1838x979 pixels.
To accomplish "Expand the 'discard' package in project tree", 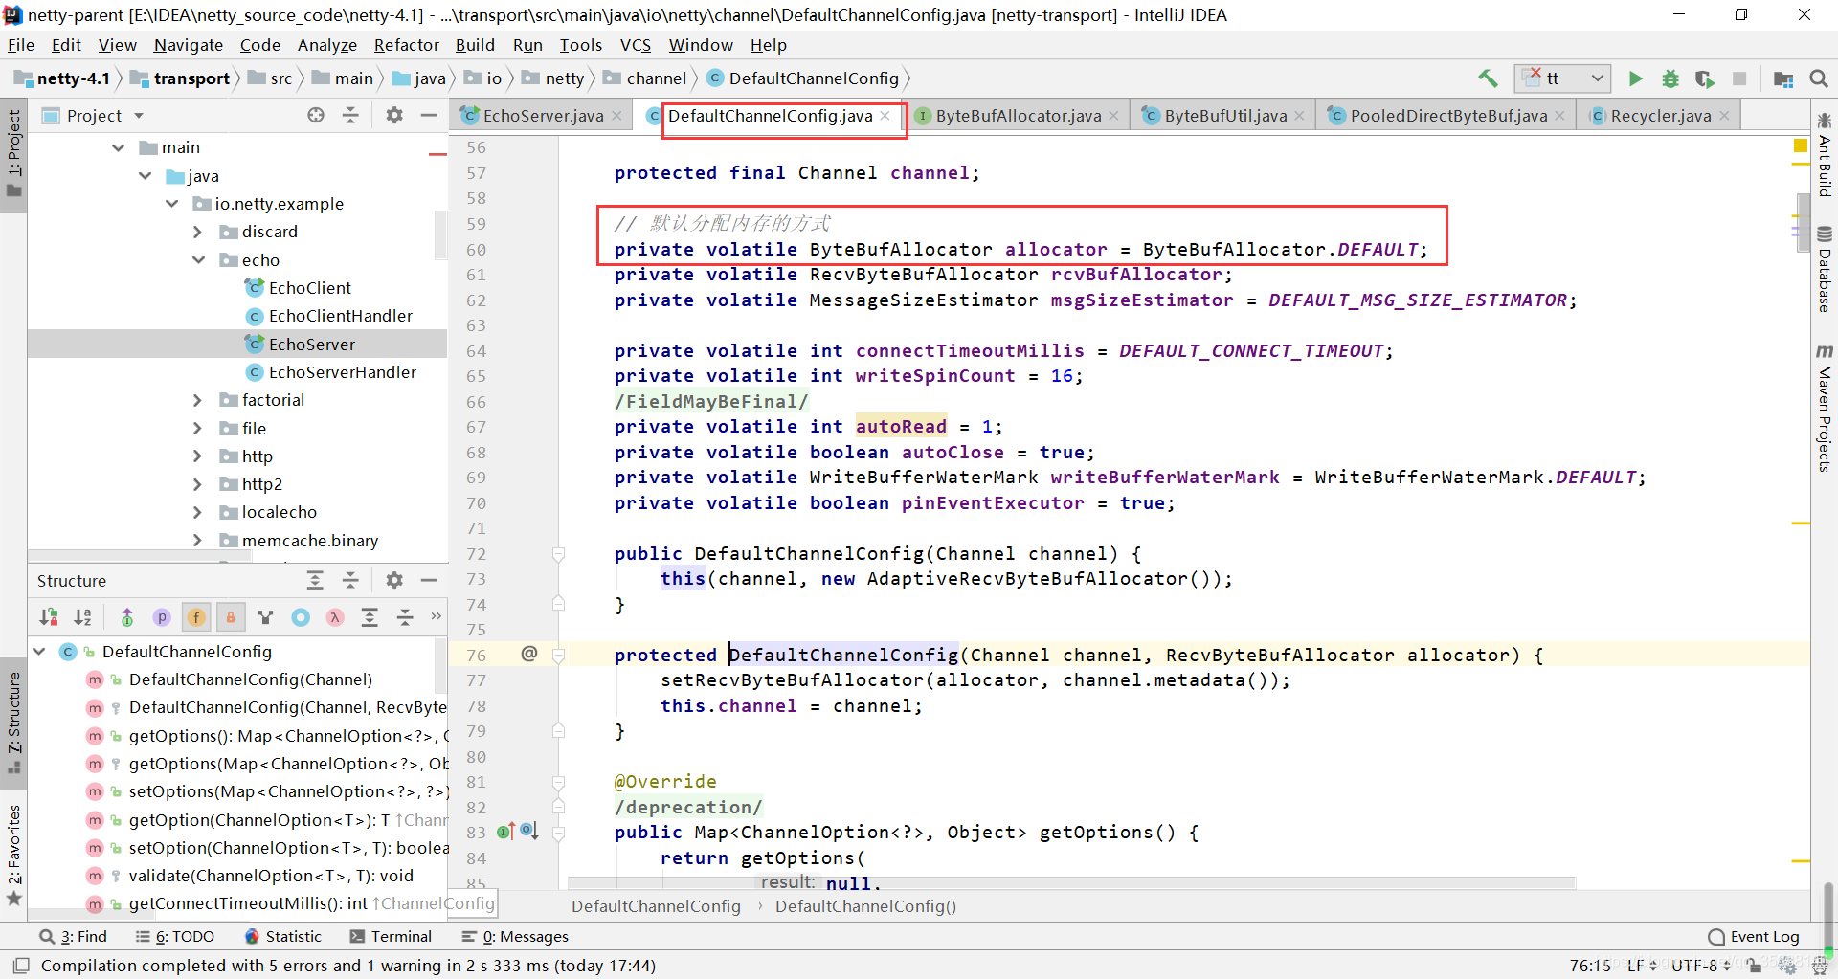I will (x=198, y=232).
